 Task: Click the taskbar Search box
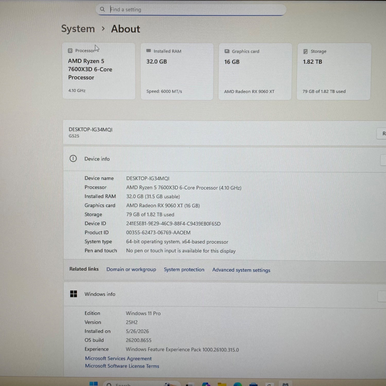[x=142, y=384]
